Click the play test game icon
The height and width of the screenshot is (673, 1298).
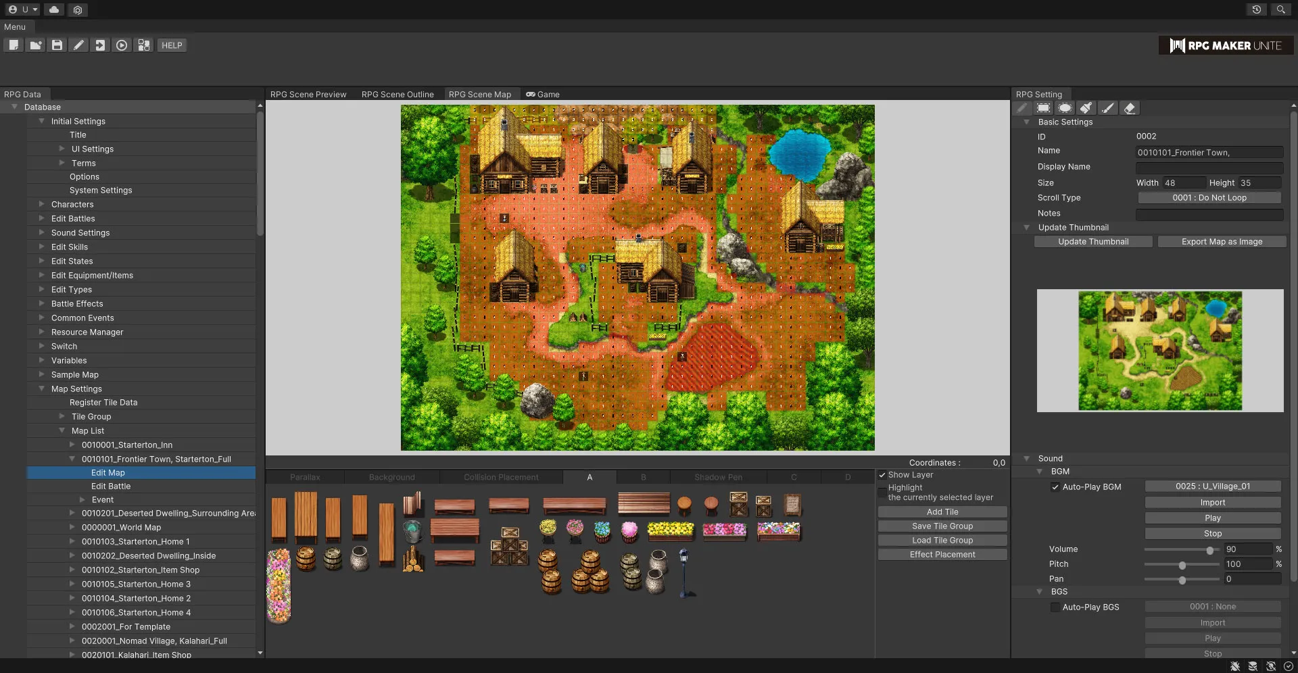pyautogui.click(x=122, y=45)
